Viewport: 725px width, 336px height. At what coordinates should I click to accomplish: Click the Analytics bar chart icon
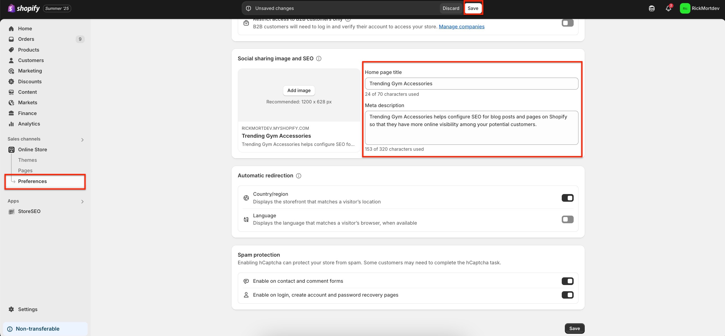(x=11, y=124)
